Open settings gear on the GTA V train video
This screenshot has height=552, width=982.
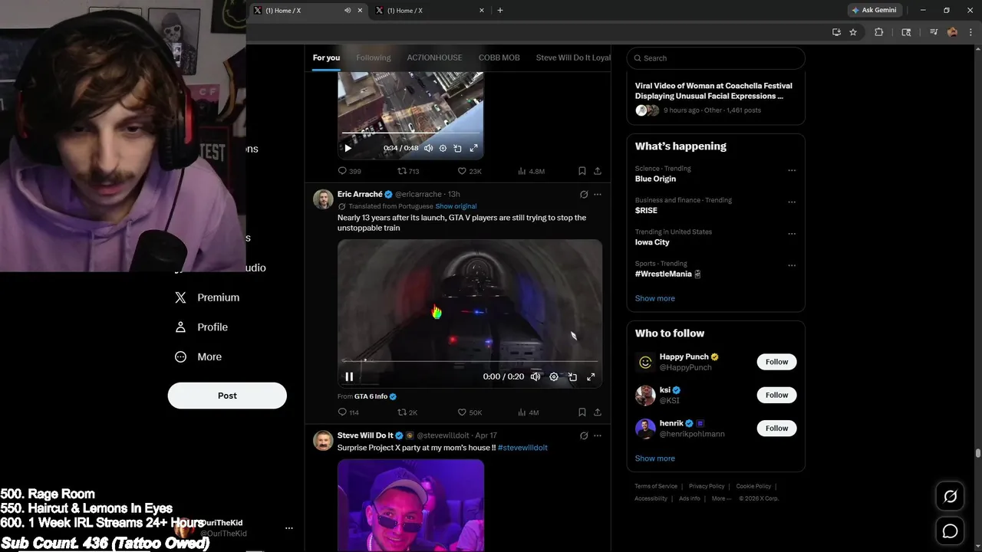[554, 376]
